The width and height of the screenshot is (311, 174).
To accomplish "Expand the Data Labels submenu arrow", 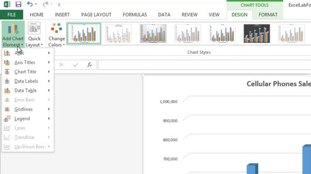I will (x=49, y=81).
